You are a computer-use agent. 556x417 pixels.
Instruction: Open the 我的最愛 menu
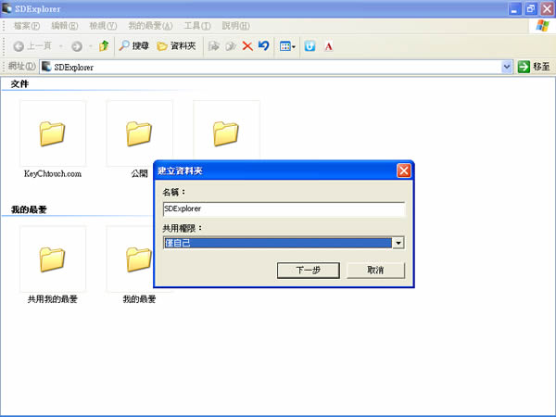coord(150,26)
